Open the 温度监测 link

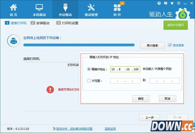(x=110, y=129)
